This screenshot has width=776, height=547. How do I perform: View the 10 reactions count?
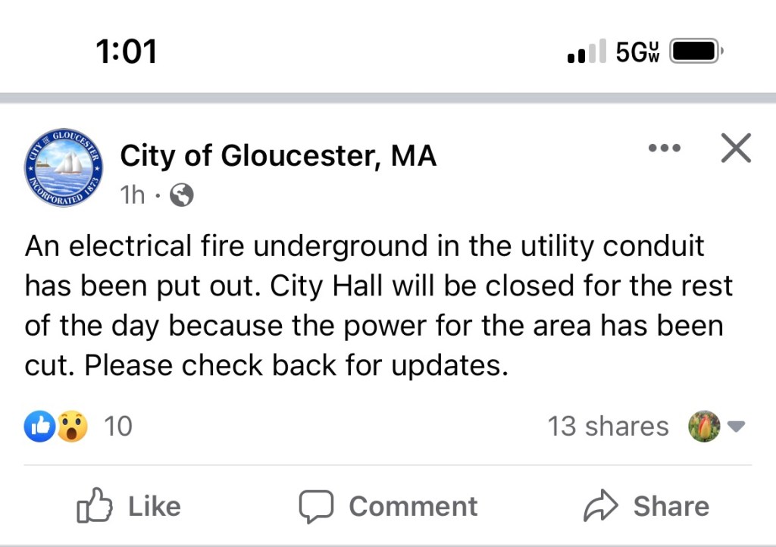pyautogui.click(x=117, y=427)
